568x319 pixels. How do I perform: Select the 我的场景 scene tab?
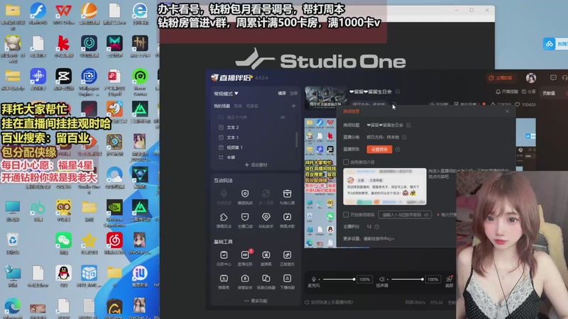click(x=222, y=106)
